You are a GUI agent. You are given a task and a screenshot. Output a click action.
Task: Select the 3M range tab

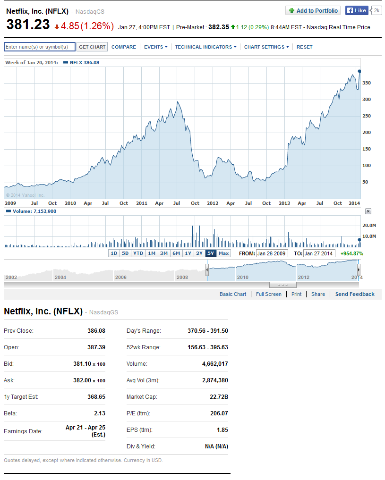coord(164,253)
